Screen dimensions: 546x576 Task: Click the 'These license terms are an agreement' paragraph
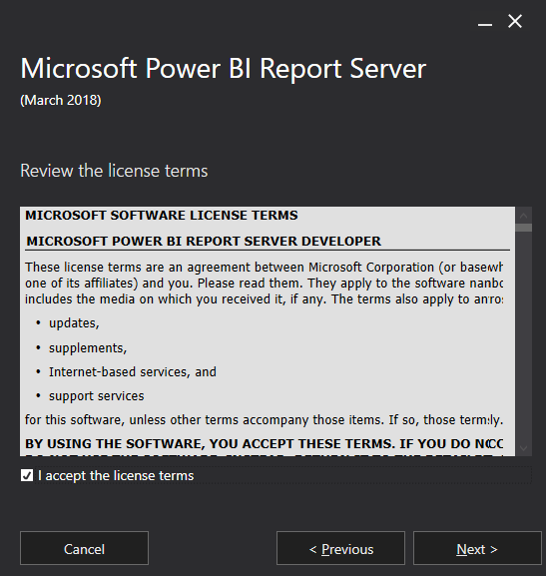coord(264,284)
